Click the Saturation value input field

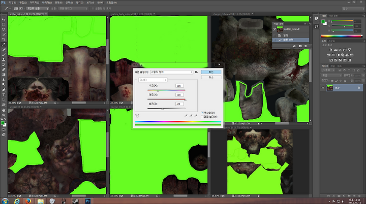[179, 95]
